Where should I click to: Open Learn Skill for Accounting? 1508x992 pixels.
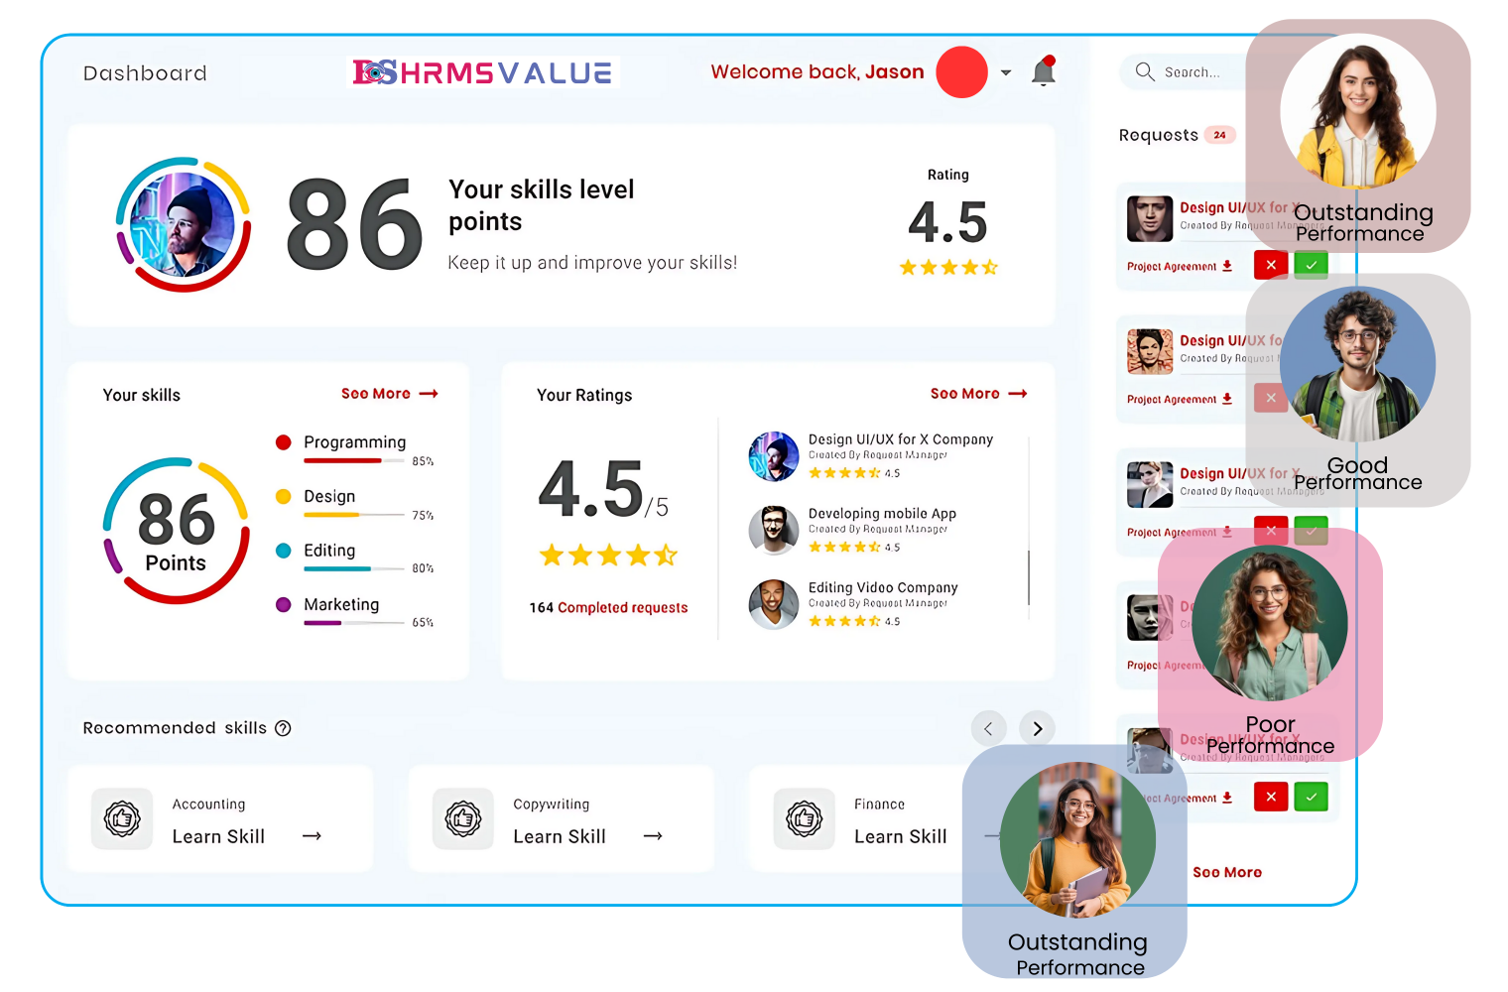218,836
